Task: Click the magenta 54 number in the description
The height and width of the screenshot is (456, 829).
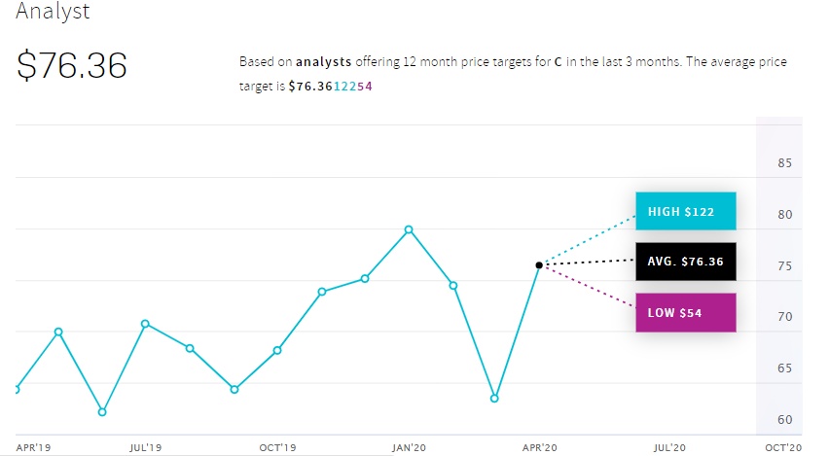Action: point(366,87)
